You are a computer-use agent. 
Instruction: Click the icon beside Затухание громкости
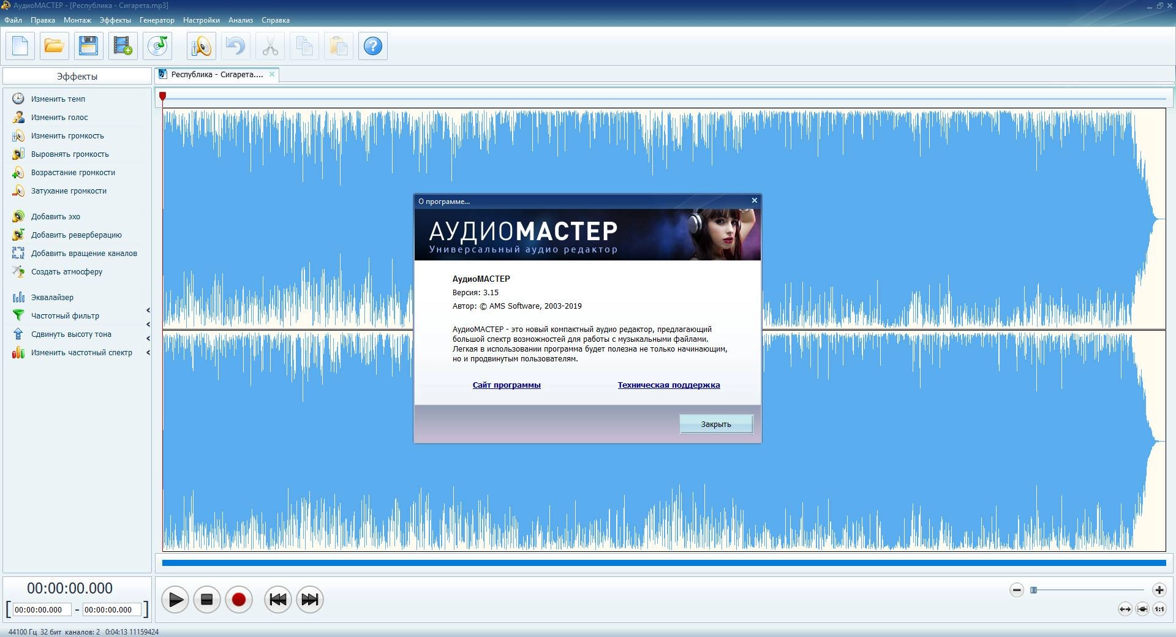click(18, 190)
